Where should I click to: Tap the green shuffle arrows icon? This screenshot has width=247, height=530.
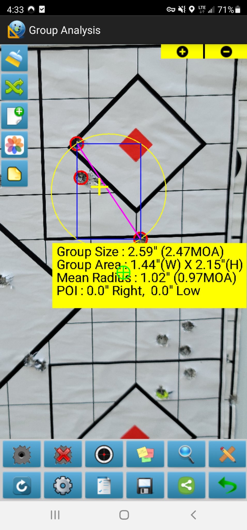click(14, 87)
